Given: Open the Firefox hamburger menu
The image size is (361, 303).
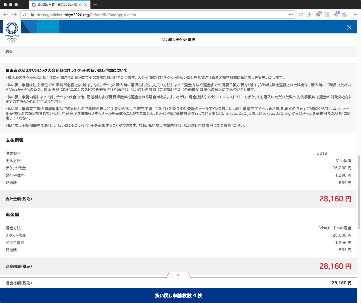Looking at the screenshot, I should point(356,15).
